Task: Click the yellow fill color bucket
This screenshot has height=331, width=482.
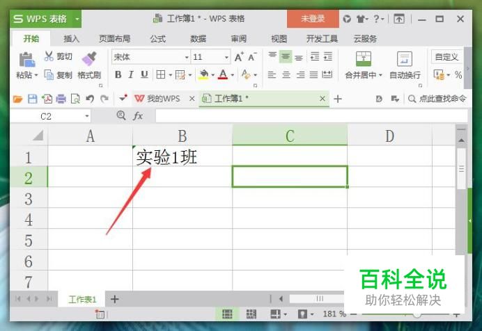Action: (203, 74)
